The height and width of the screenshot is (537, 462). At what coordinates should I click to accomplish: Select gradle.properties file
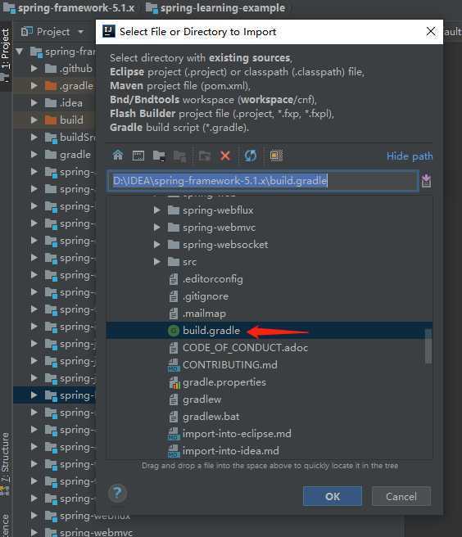224,382
